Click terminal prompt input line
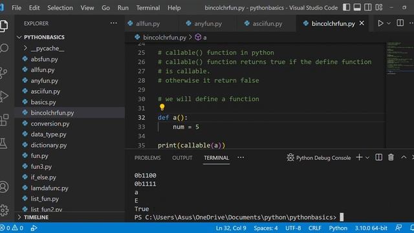414x233 pixels. click(239, 217)
